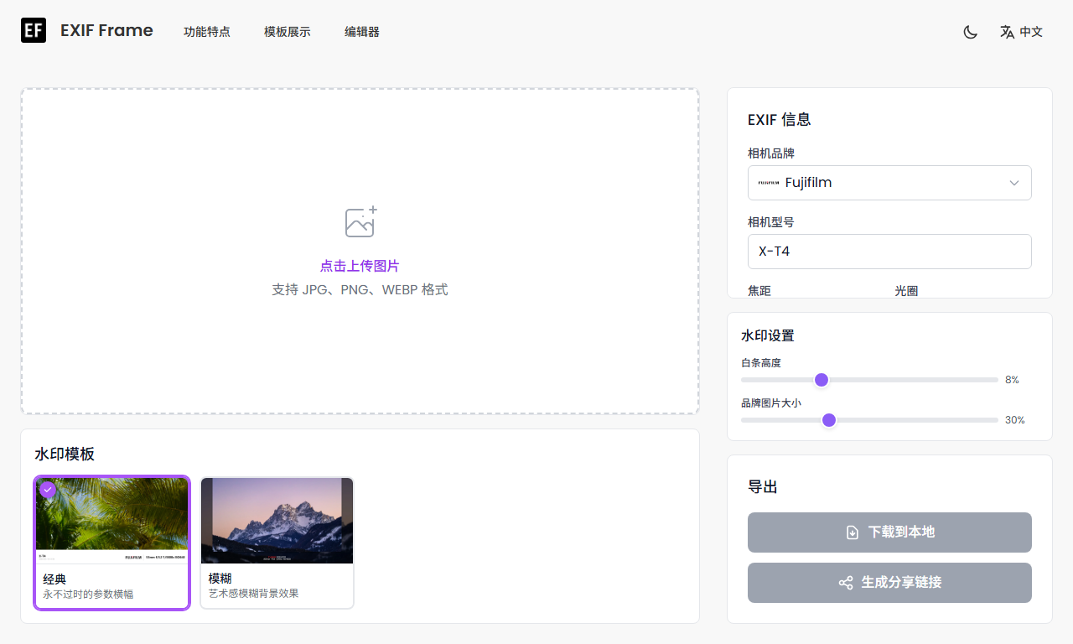Click 点击上传图片 to upload

[360, 266]
